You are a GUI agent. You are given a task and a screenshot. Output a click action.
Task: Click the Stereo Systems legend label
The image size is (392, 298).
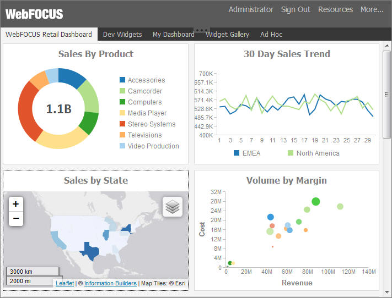coord(152,124)
